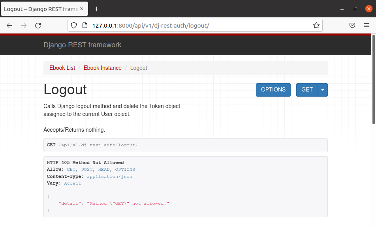
Task: Click the HTTP 405 Method Not Allowed line
Action: [x=85, y=162]
